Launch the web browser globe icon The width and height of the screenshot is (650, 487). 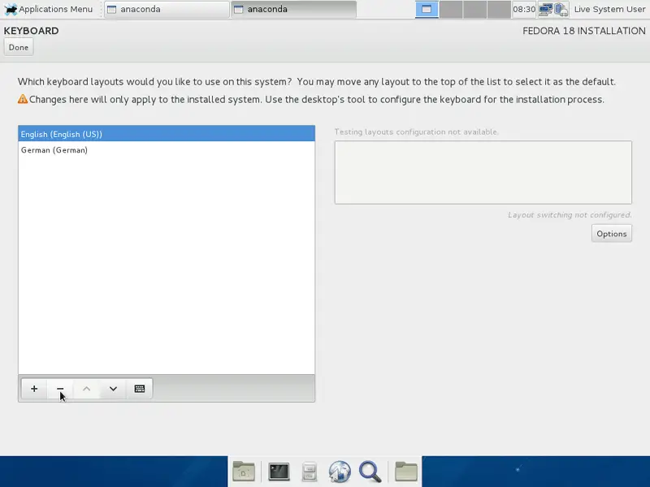[x=340, y=471]
